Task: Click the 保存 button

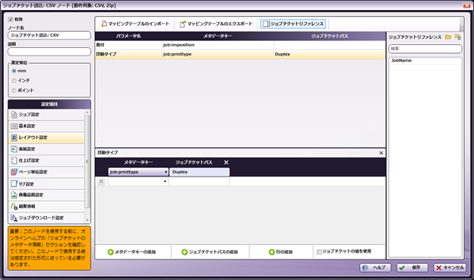Action: point(412,268)
